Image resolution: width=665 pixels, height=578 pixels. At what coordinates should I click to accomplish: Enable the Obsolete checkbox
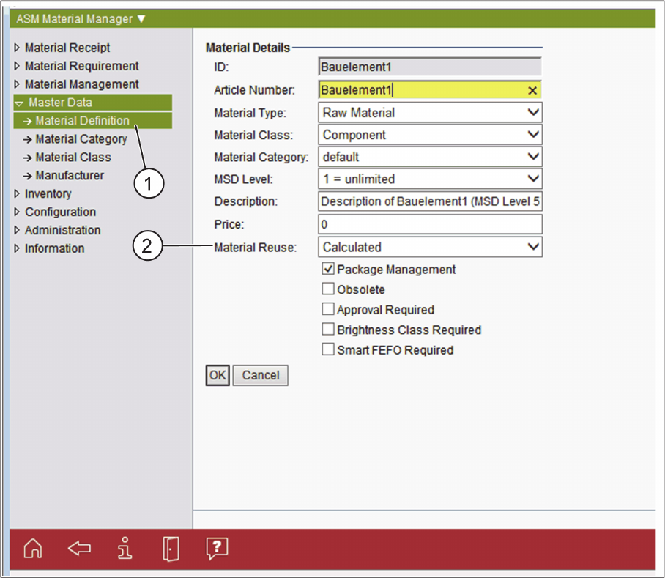pyautogui.click(x=328, y=289)
